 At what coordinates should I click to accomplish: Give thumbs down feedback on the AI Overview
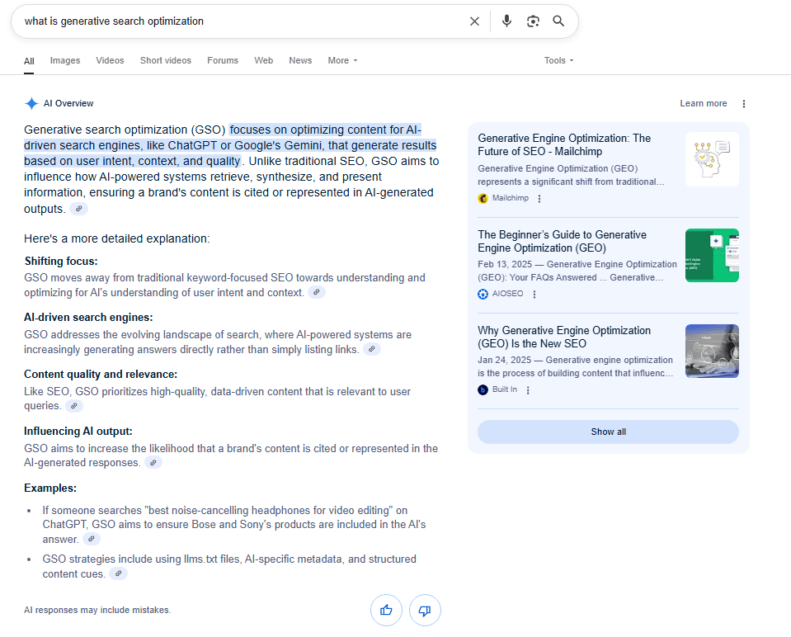[425, 611]
